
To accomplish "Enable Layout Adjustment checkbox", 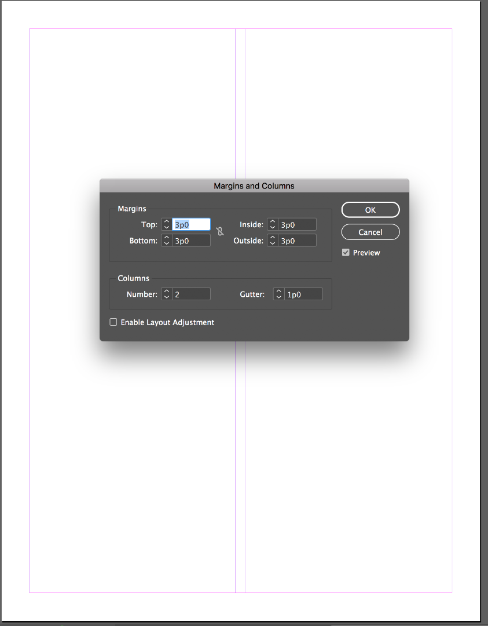I will tap(113, 322).
